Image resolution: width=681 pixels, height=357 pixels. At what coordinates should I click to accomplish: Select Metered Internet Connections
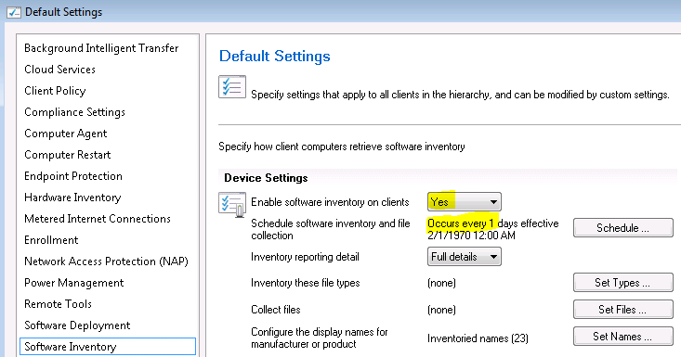[x=98, y=218]
